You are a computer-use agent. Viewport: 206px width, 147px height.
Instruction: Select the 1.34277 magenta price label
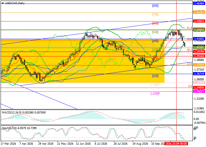point(199,91)
